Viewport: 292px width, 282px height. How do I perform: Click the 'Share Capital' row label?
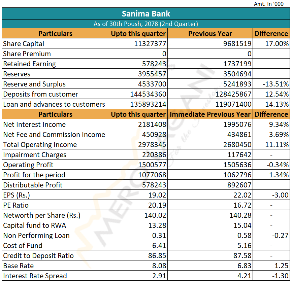24,44
